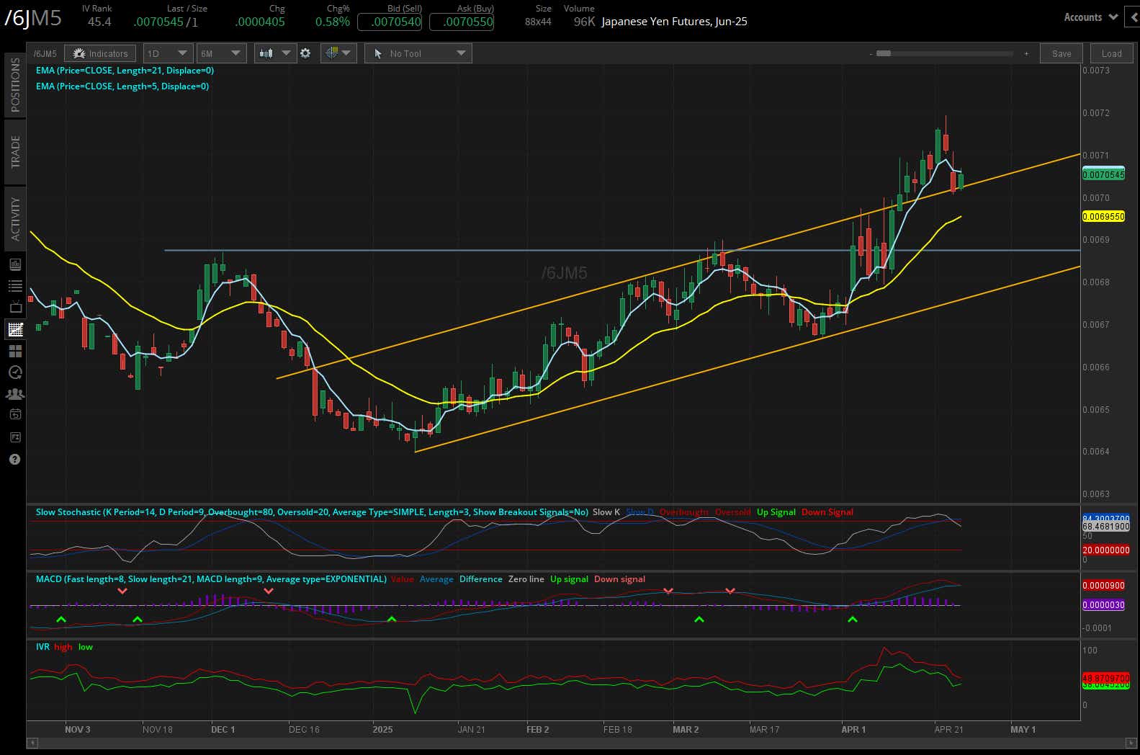The height and width of the screenshot is (755, 1140).
Task: Click the Load button
Action: [1111, 53]
